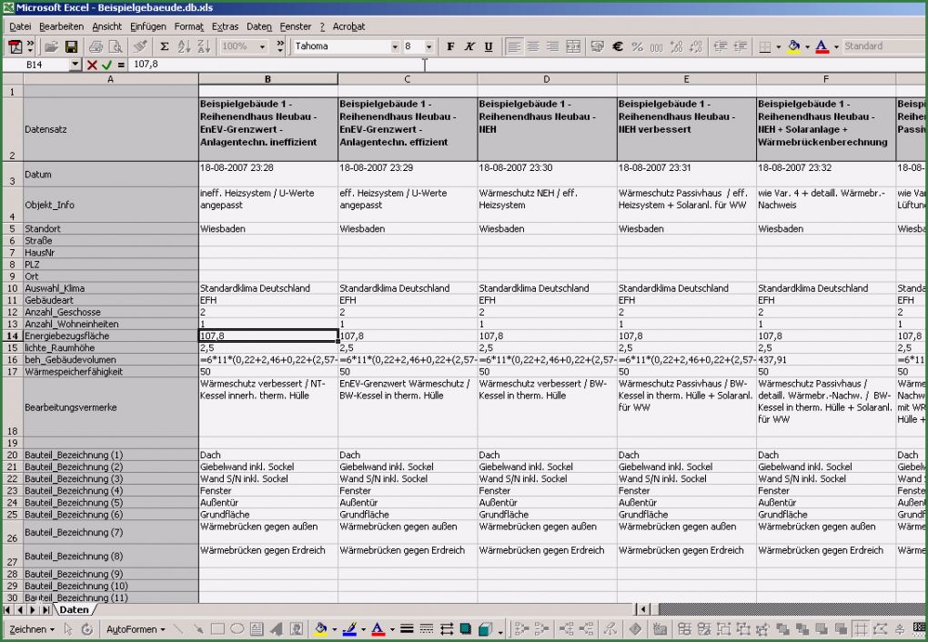The height and width of the screenshot is (642, 928).
Task: Apply the Euro currency style icon
Action: tap(619, 46)
